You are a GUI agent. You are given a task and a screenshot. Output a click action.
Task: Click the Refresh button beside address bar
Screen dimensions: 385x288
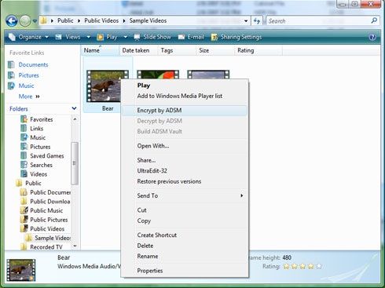(x=257, y=21)
